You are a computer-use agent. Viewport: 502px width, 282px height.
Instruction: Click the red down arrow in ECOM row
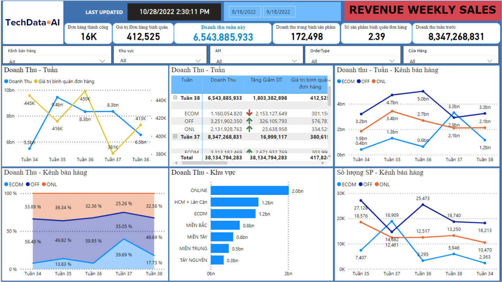click(249, 113)
